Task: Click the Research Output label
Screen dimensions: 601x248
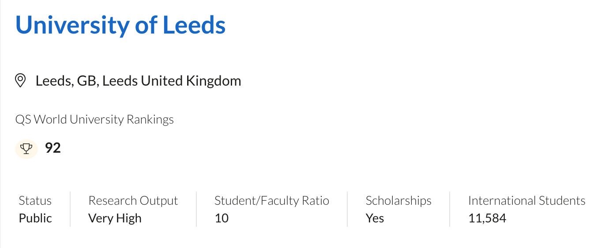Action: (133, 201)
